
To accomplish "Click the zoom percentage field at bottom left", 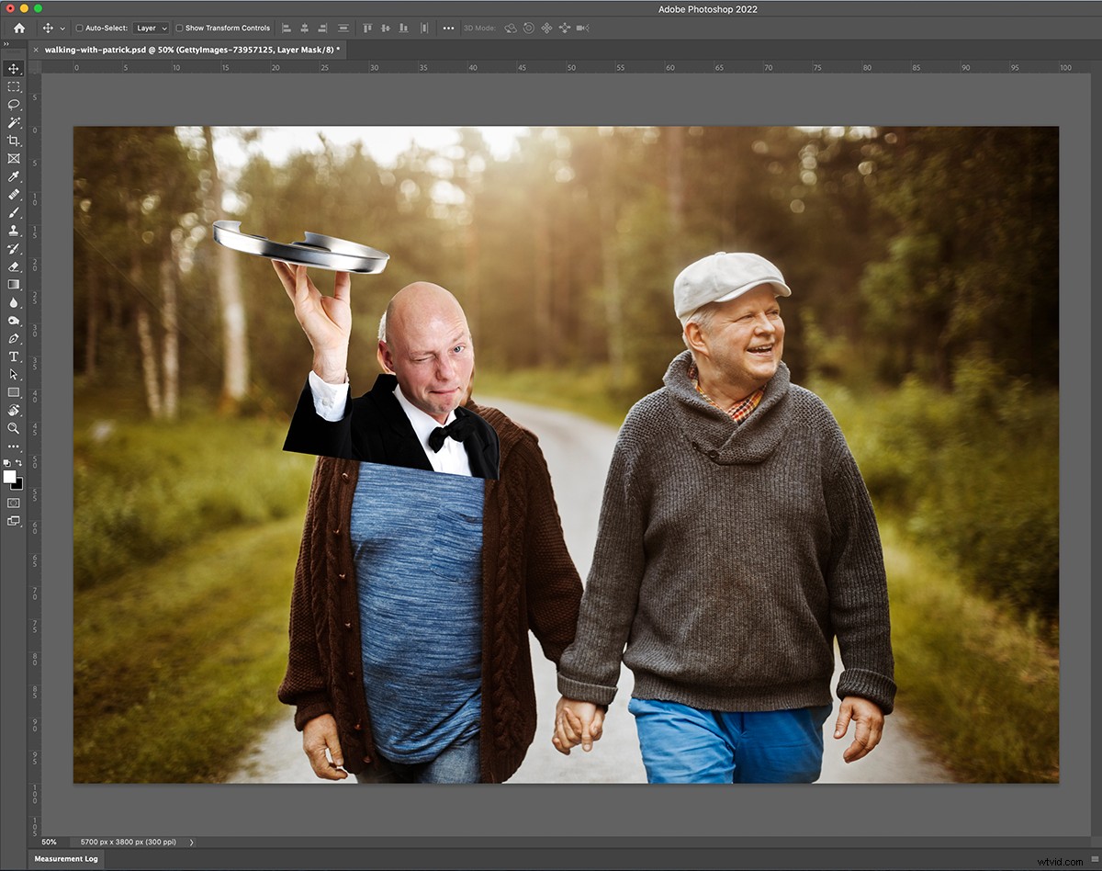I will click(48, 842).
